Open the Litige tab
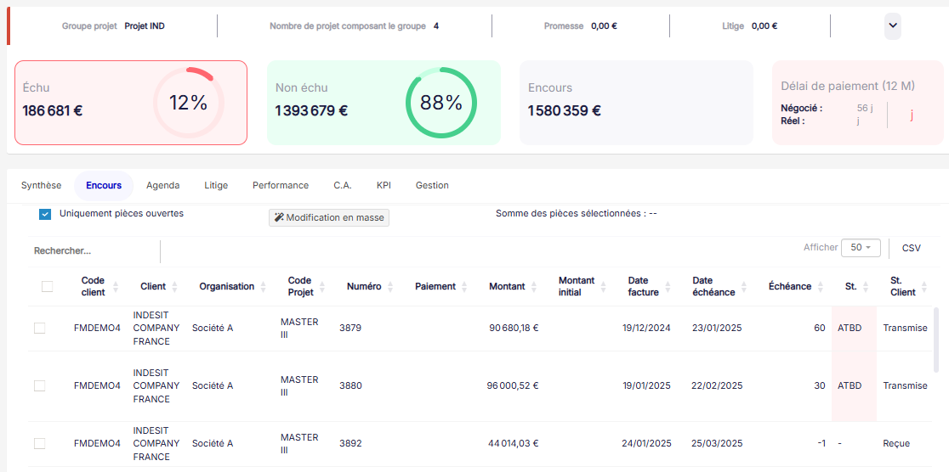Screen dimensions: 949x472 [x=216, y=185]
